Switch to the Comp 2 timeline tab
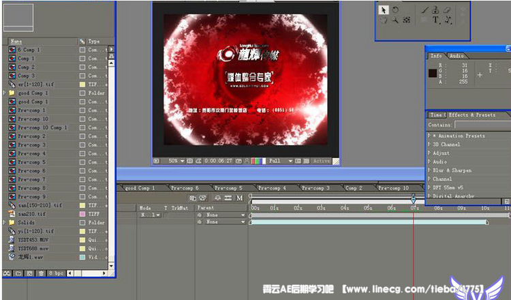 (354, 188)
